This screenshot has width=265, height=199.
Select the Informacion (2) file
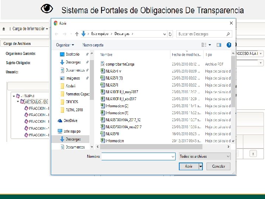117,106
